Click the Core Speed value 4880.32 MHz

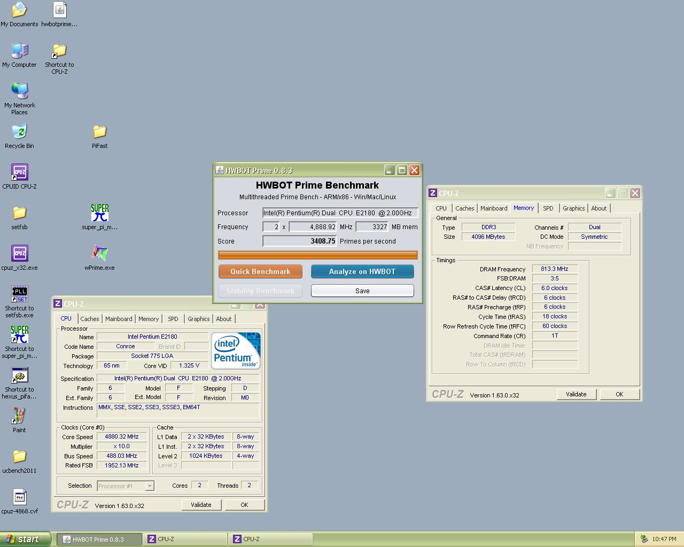[x=122, y=437]
